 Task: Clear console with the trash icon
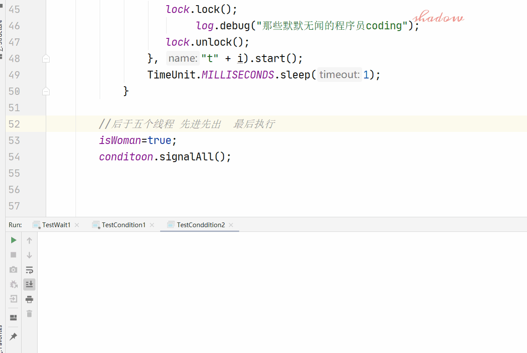click(29, 314)
